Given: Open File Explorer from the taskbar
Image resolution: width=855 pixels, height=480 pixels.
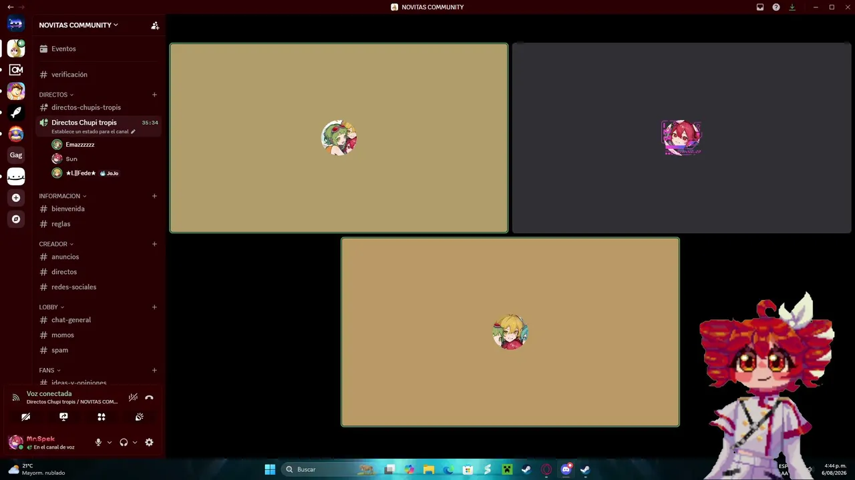Looking at the screenshot, I should click(429, 469).
